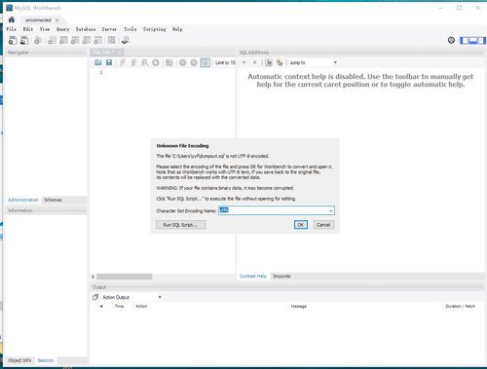Toggle the right sidebar panel visibility
The width and height of the screenshot is (487, 369).
[482, 41]
